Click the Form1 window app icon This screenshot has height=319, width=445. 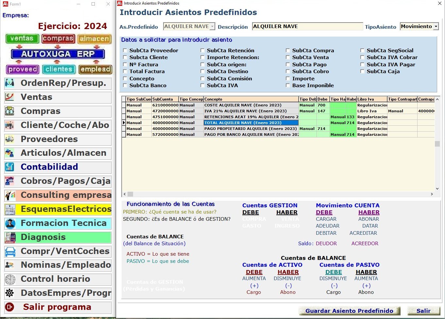click(5, 4)
